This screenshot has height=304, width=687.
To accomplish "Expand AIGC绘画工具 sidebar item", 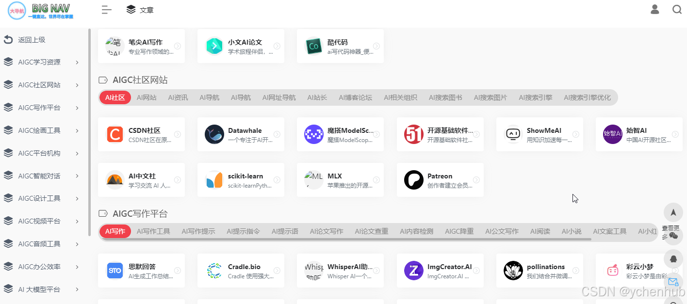I will click(x=41, y=130).
